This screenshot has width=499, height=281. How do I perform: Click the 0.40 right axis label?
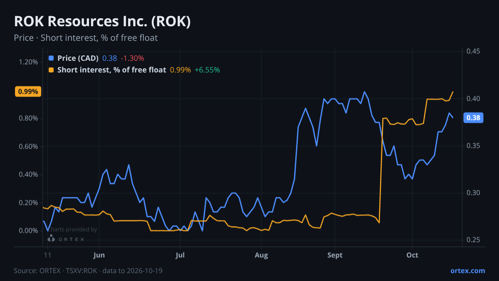pyautogui.click(x=473, y=99)
